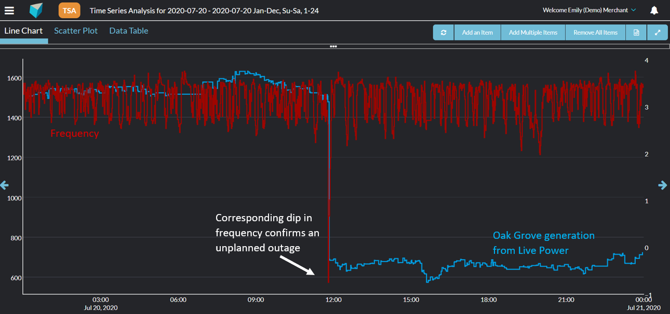
Task: Click the export file icon button
Action: coord(636,32)
